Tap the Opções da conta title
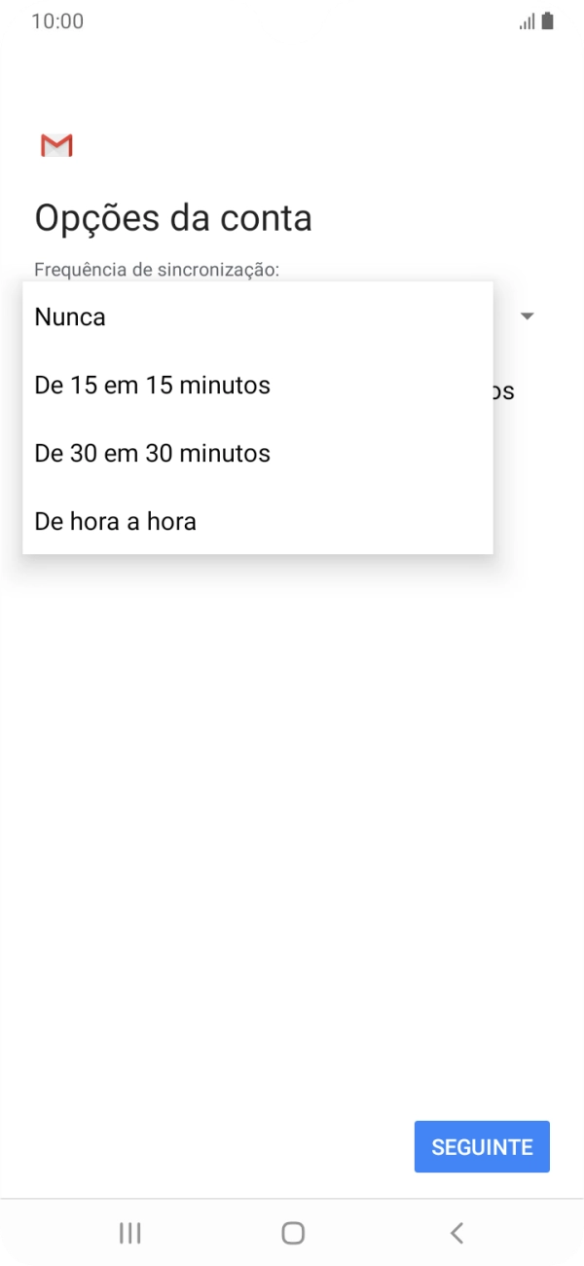Screen dimensions: 584x1266 [173, 216]
